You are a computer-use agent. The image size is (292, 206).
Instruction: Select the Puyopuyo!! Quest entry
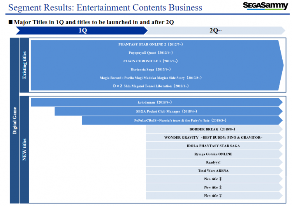click(150, 53)
